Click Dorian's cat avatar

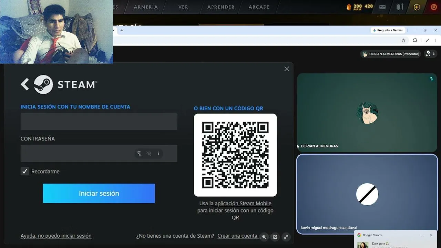[x=367, y=113]
